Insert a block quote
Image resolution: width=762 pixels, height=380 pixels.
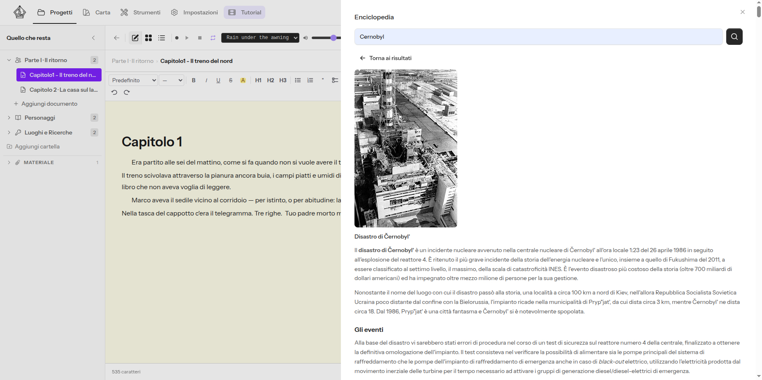322,80
